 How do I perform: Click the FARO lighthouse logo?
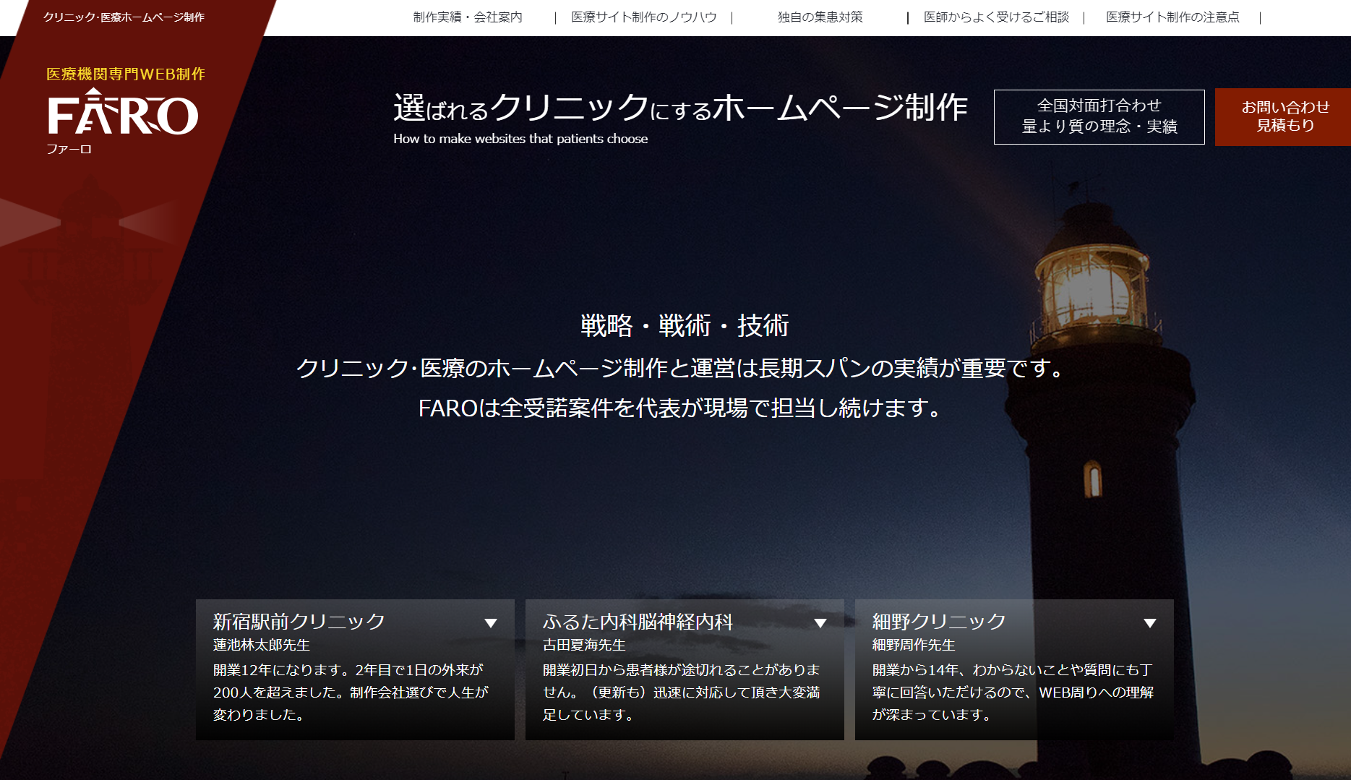123,113
